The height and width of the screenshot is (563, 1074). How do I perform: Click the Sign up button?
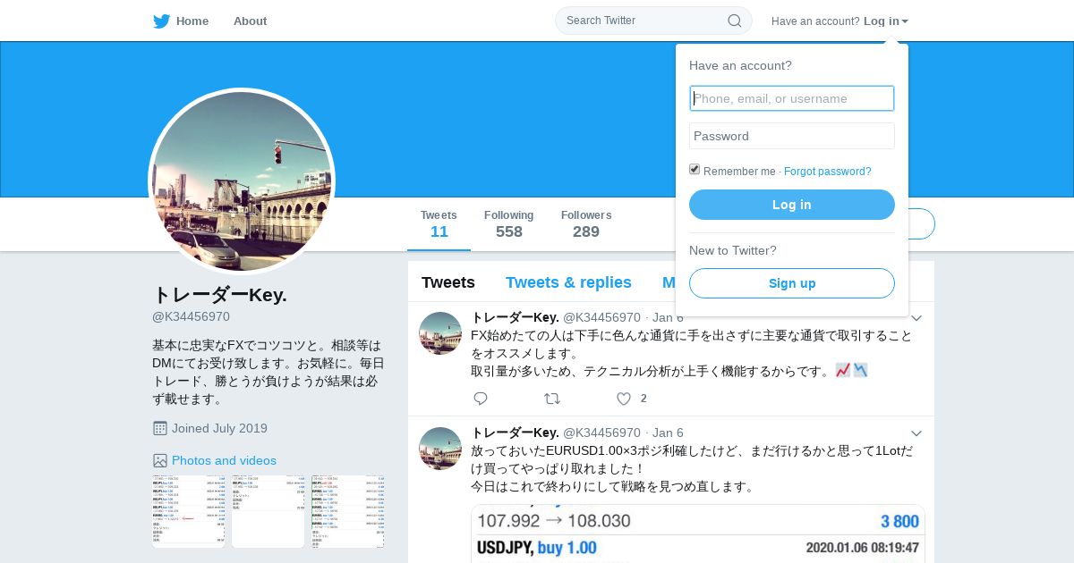coord(792,283)
